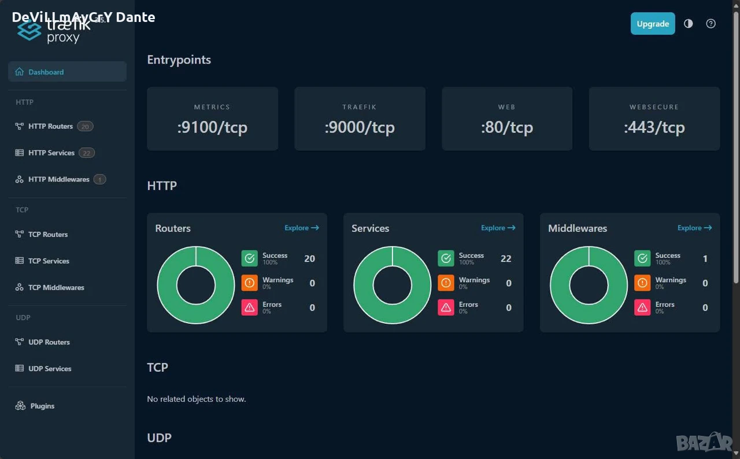
Task: Explore the Middlewares card
Action: (695, 228)
